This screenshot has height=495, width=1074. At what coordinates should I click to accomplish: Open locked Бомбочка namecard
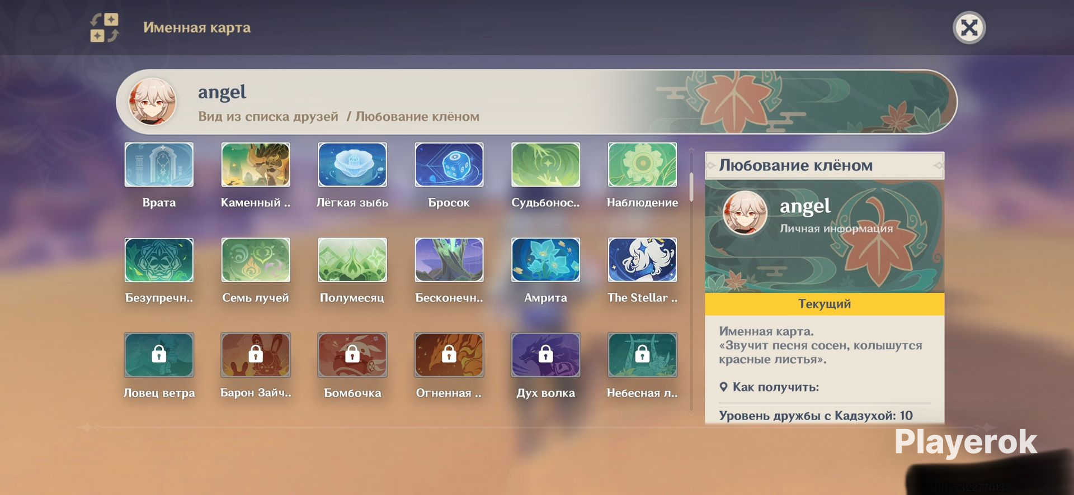pos(352,355)
